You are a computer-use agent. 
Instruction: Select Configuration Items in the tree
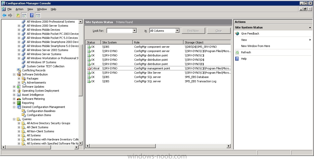[x=39, y=115]
